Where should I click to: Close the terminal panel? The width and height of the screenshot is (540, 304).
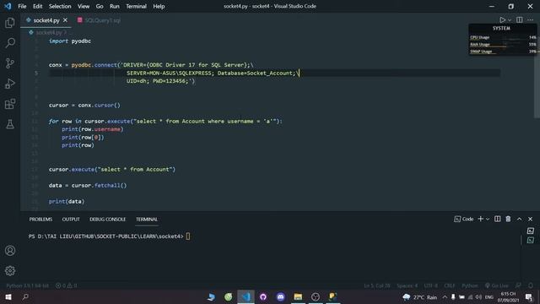click(531, 219)
